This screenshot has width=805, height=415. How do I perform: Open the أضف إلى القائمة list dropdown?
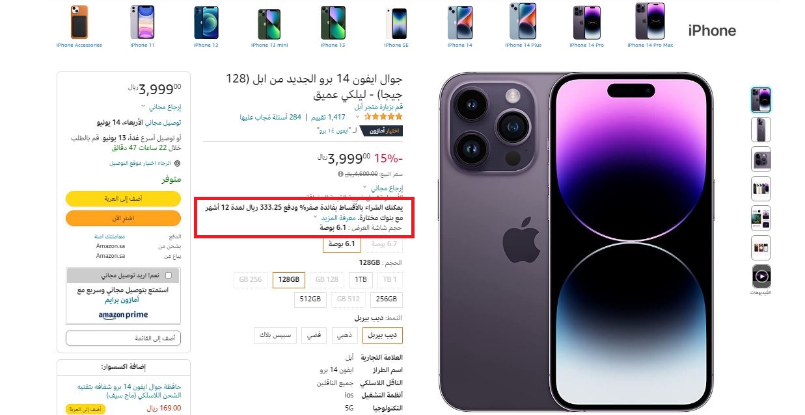(x=123, y=338)
